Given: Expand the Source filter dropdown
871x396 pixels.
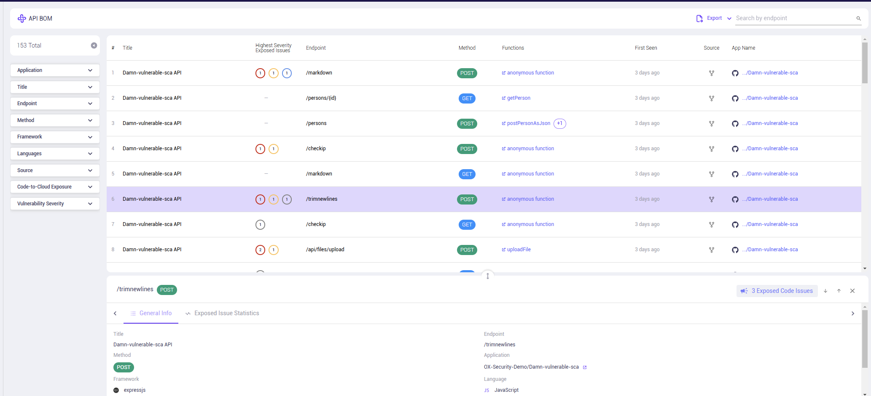Looking at the screenshot, I should tap(55, 170).
